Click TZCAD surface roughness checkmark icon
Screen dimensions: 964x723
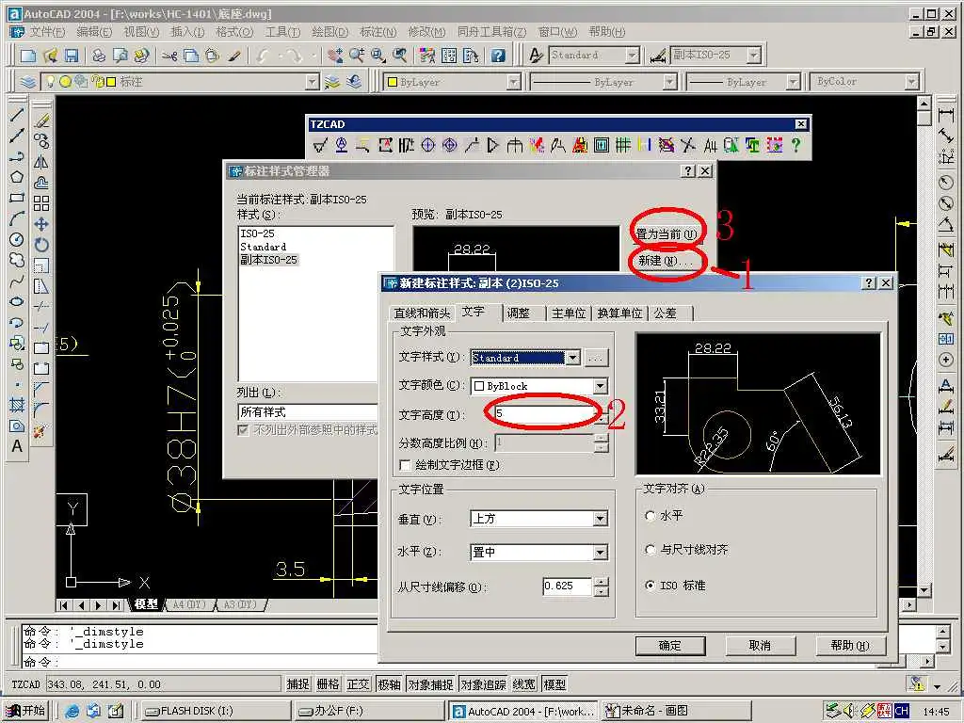[x=320, y=146]
